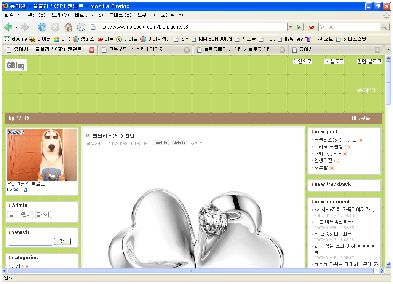Open the 추천 포토 bookmark
Viewport: 393px width, 284px height.
[x=320, y=39]
